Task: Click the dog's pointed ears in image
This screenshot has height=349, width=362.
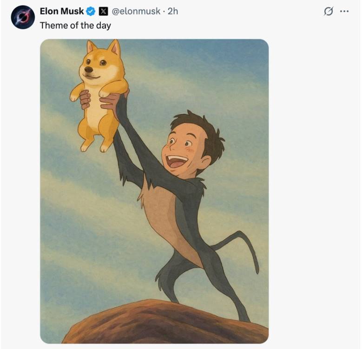Action: click(x=103, y=47)
